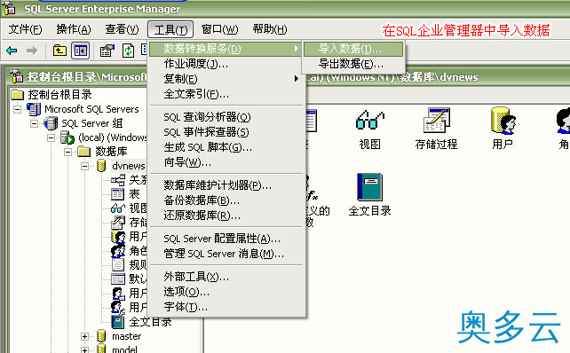
Task: Choose 生成 SQL 脚本(G)... menu item
Action: (x=226, y=147)
